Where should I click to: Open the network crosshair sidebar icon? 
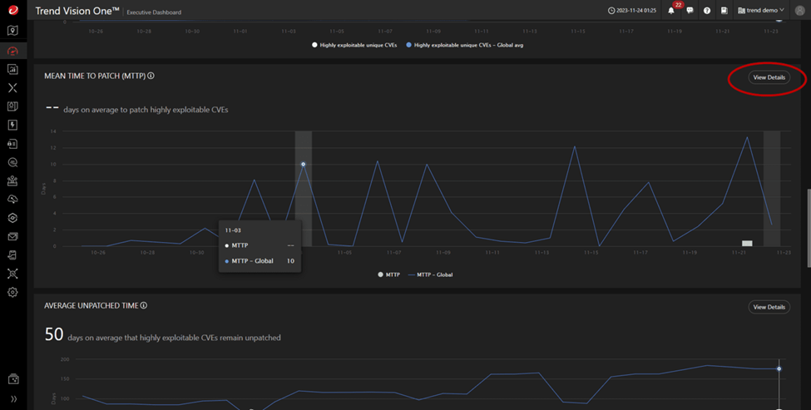[x=12, y=274]
